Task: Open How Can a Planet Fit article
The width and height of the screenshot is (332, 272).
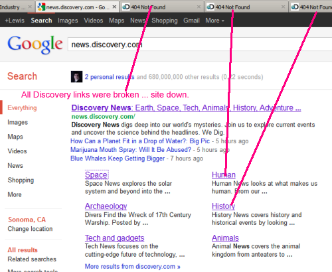Action: click(x=140, y=141)
